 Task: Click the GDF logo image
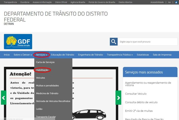18,41
